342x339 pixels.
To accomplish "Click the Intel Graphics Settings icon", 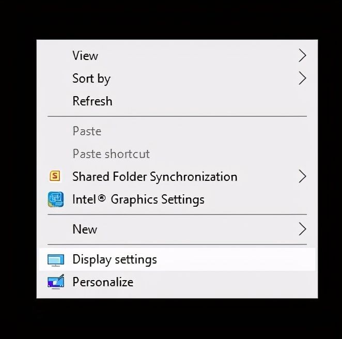I will click(x=55, y=199).
